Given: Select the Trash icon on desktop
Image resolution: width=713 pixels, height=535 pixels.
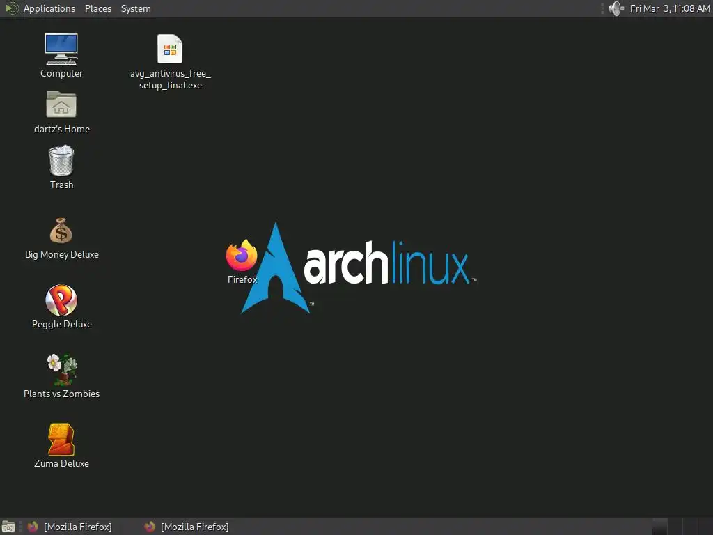Looking at the screenshot, I should pyautogui.click(x=61, y=160).
